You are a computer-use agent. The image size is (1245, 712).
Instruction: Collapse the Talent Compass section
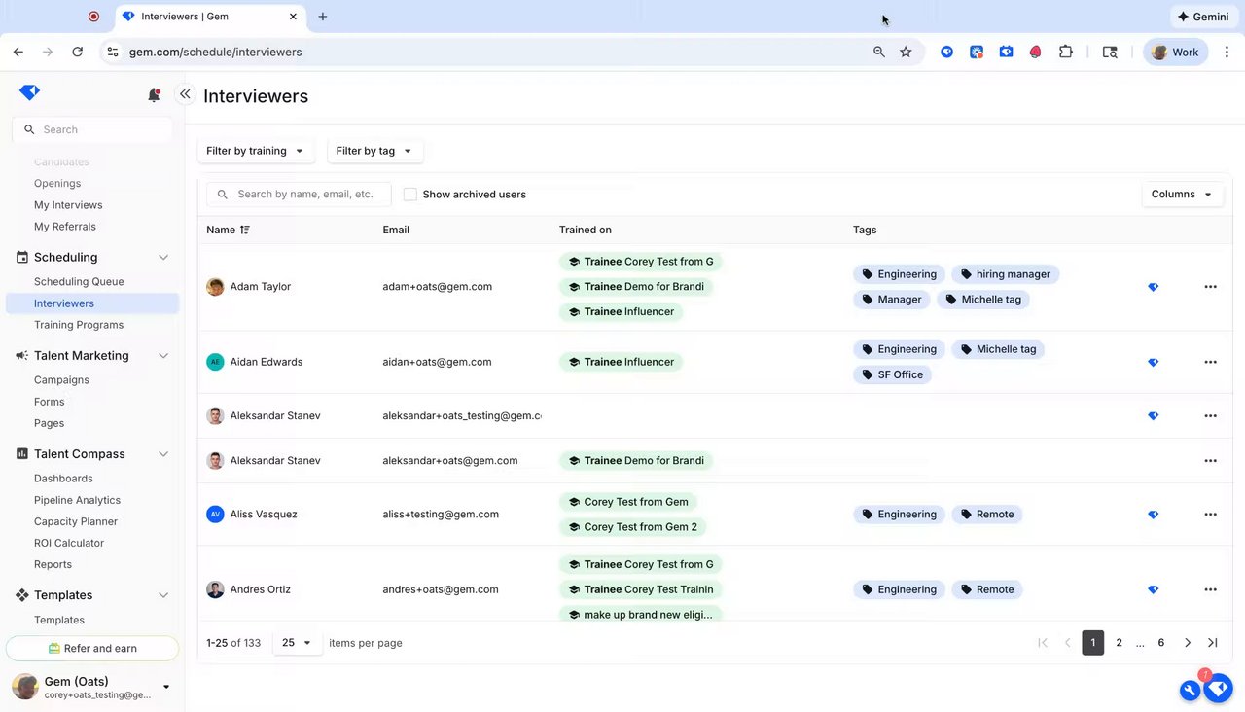163,454
